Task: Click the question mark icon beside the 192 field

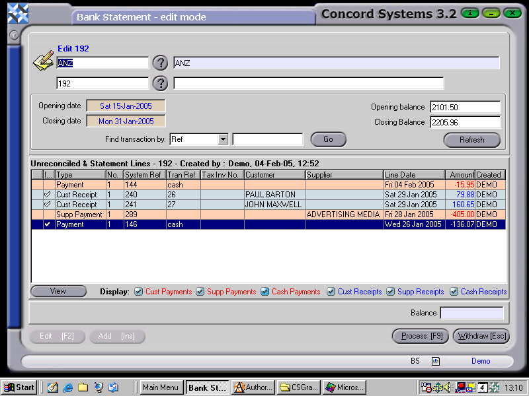Action: click(x=160, y=83)
